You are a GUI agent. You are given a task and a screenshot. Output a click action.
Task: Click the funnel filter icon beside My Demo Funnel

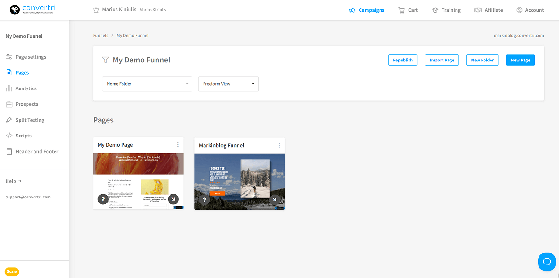point(105,60)
